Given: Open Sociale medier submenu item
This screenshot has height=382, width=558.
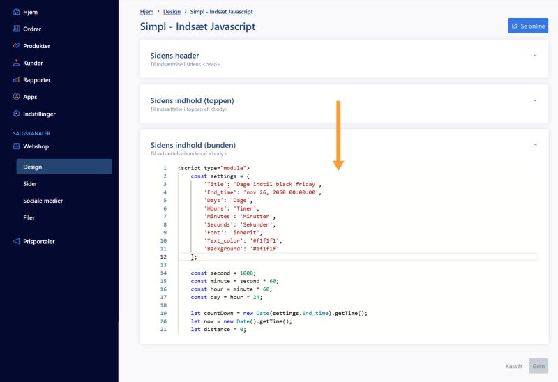Looking at the screenshot, I should click(43, 201).
